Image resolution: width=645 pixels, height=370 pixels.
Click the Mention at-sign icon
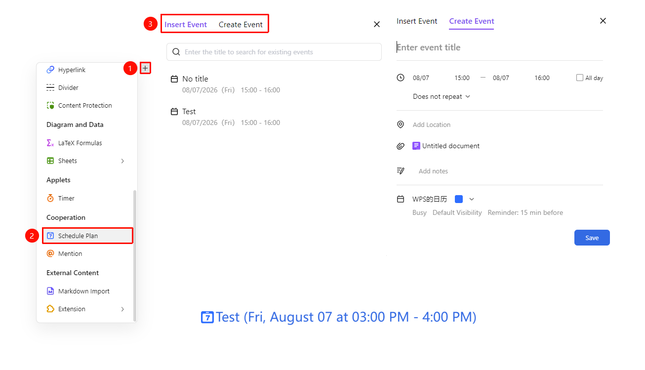coord(50,253)
